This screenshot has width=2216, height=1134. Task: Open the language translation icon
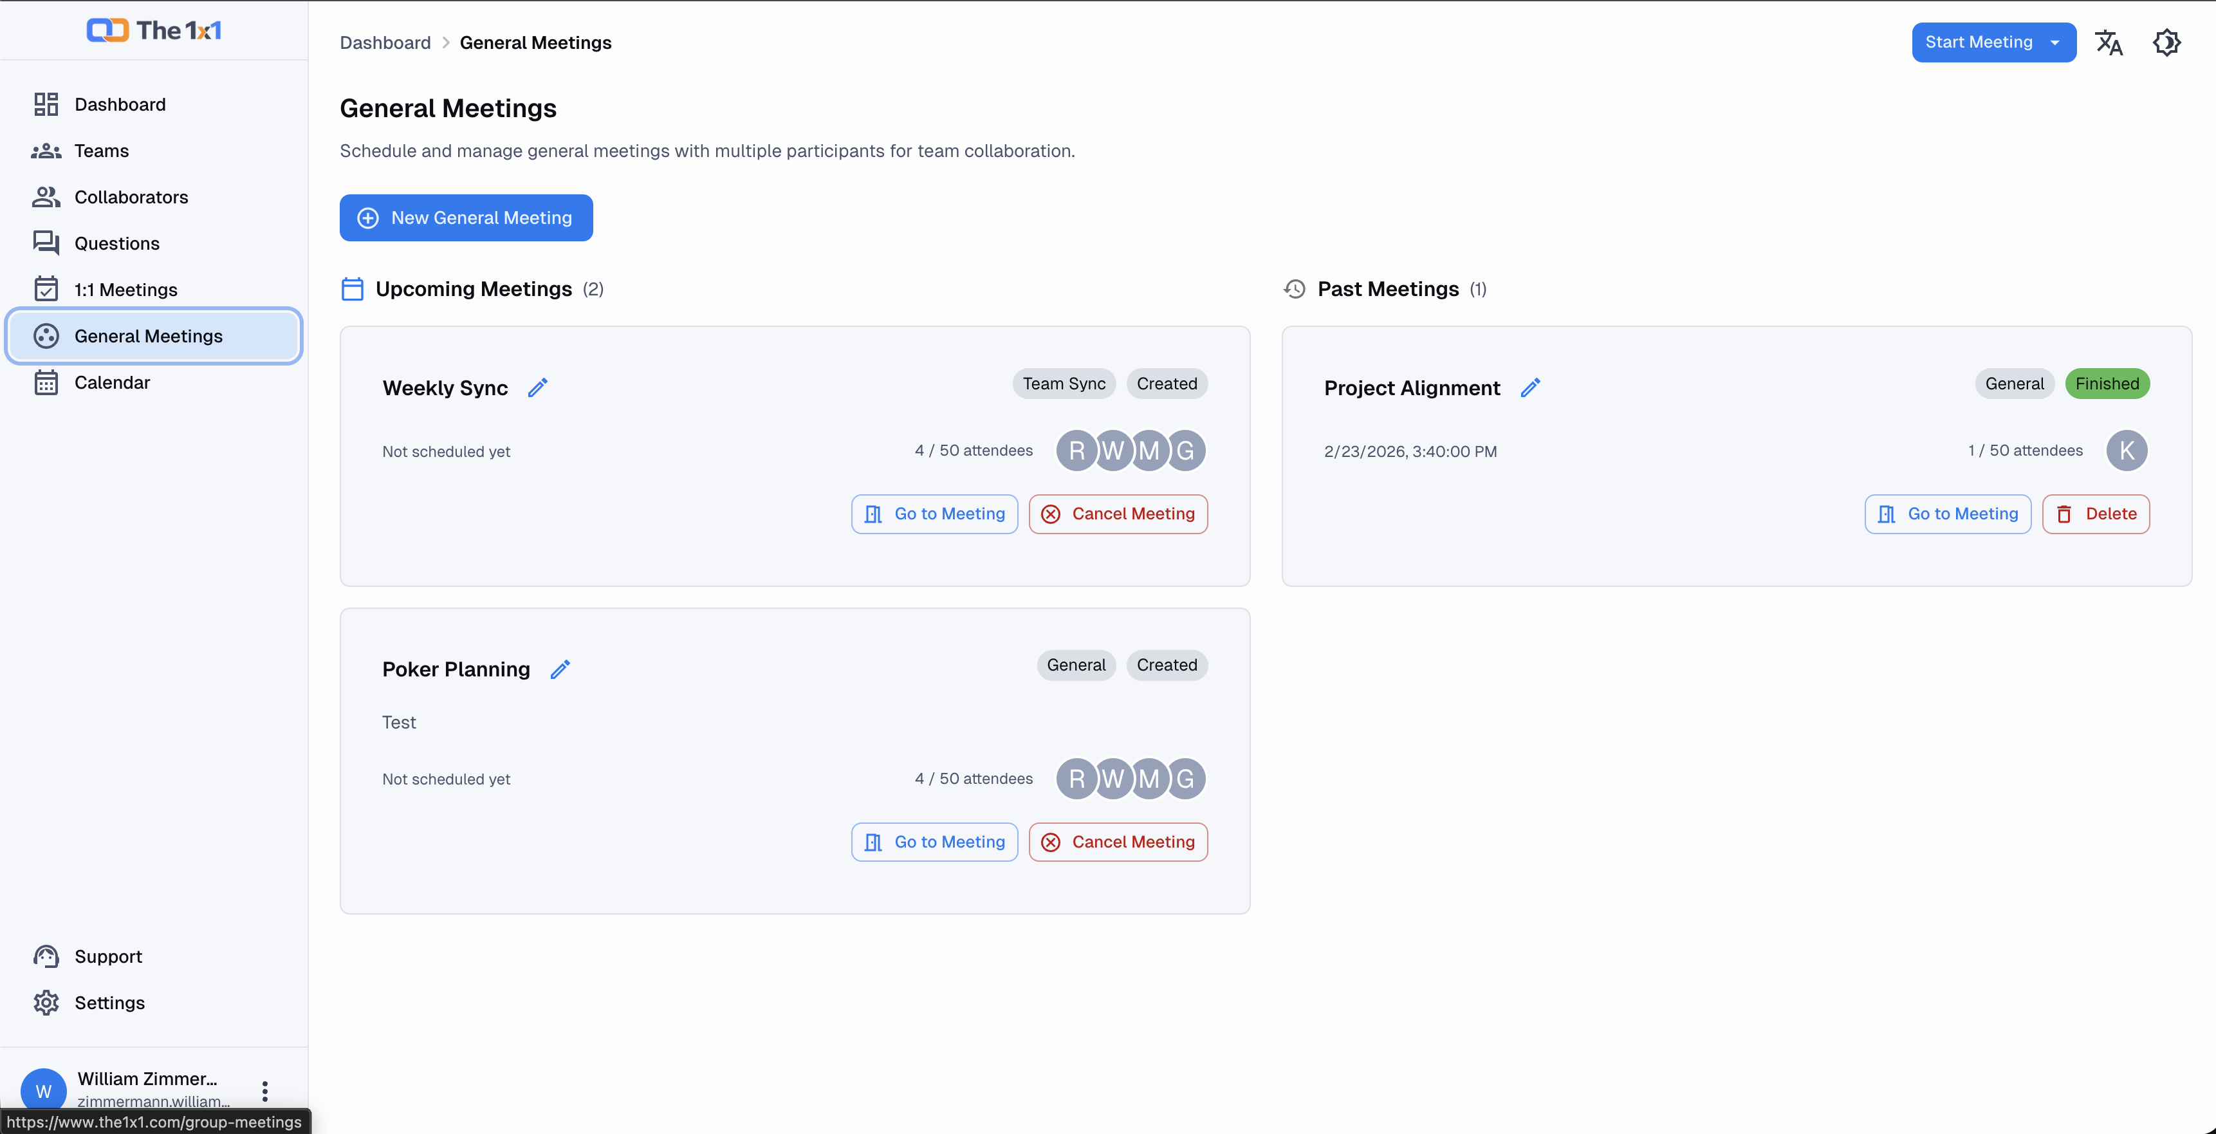click(2109, 42)
